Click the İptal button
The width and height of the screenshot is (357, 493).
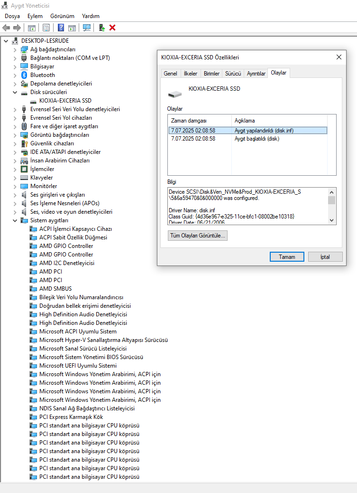coord(325,257)
